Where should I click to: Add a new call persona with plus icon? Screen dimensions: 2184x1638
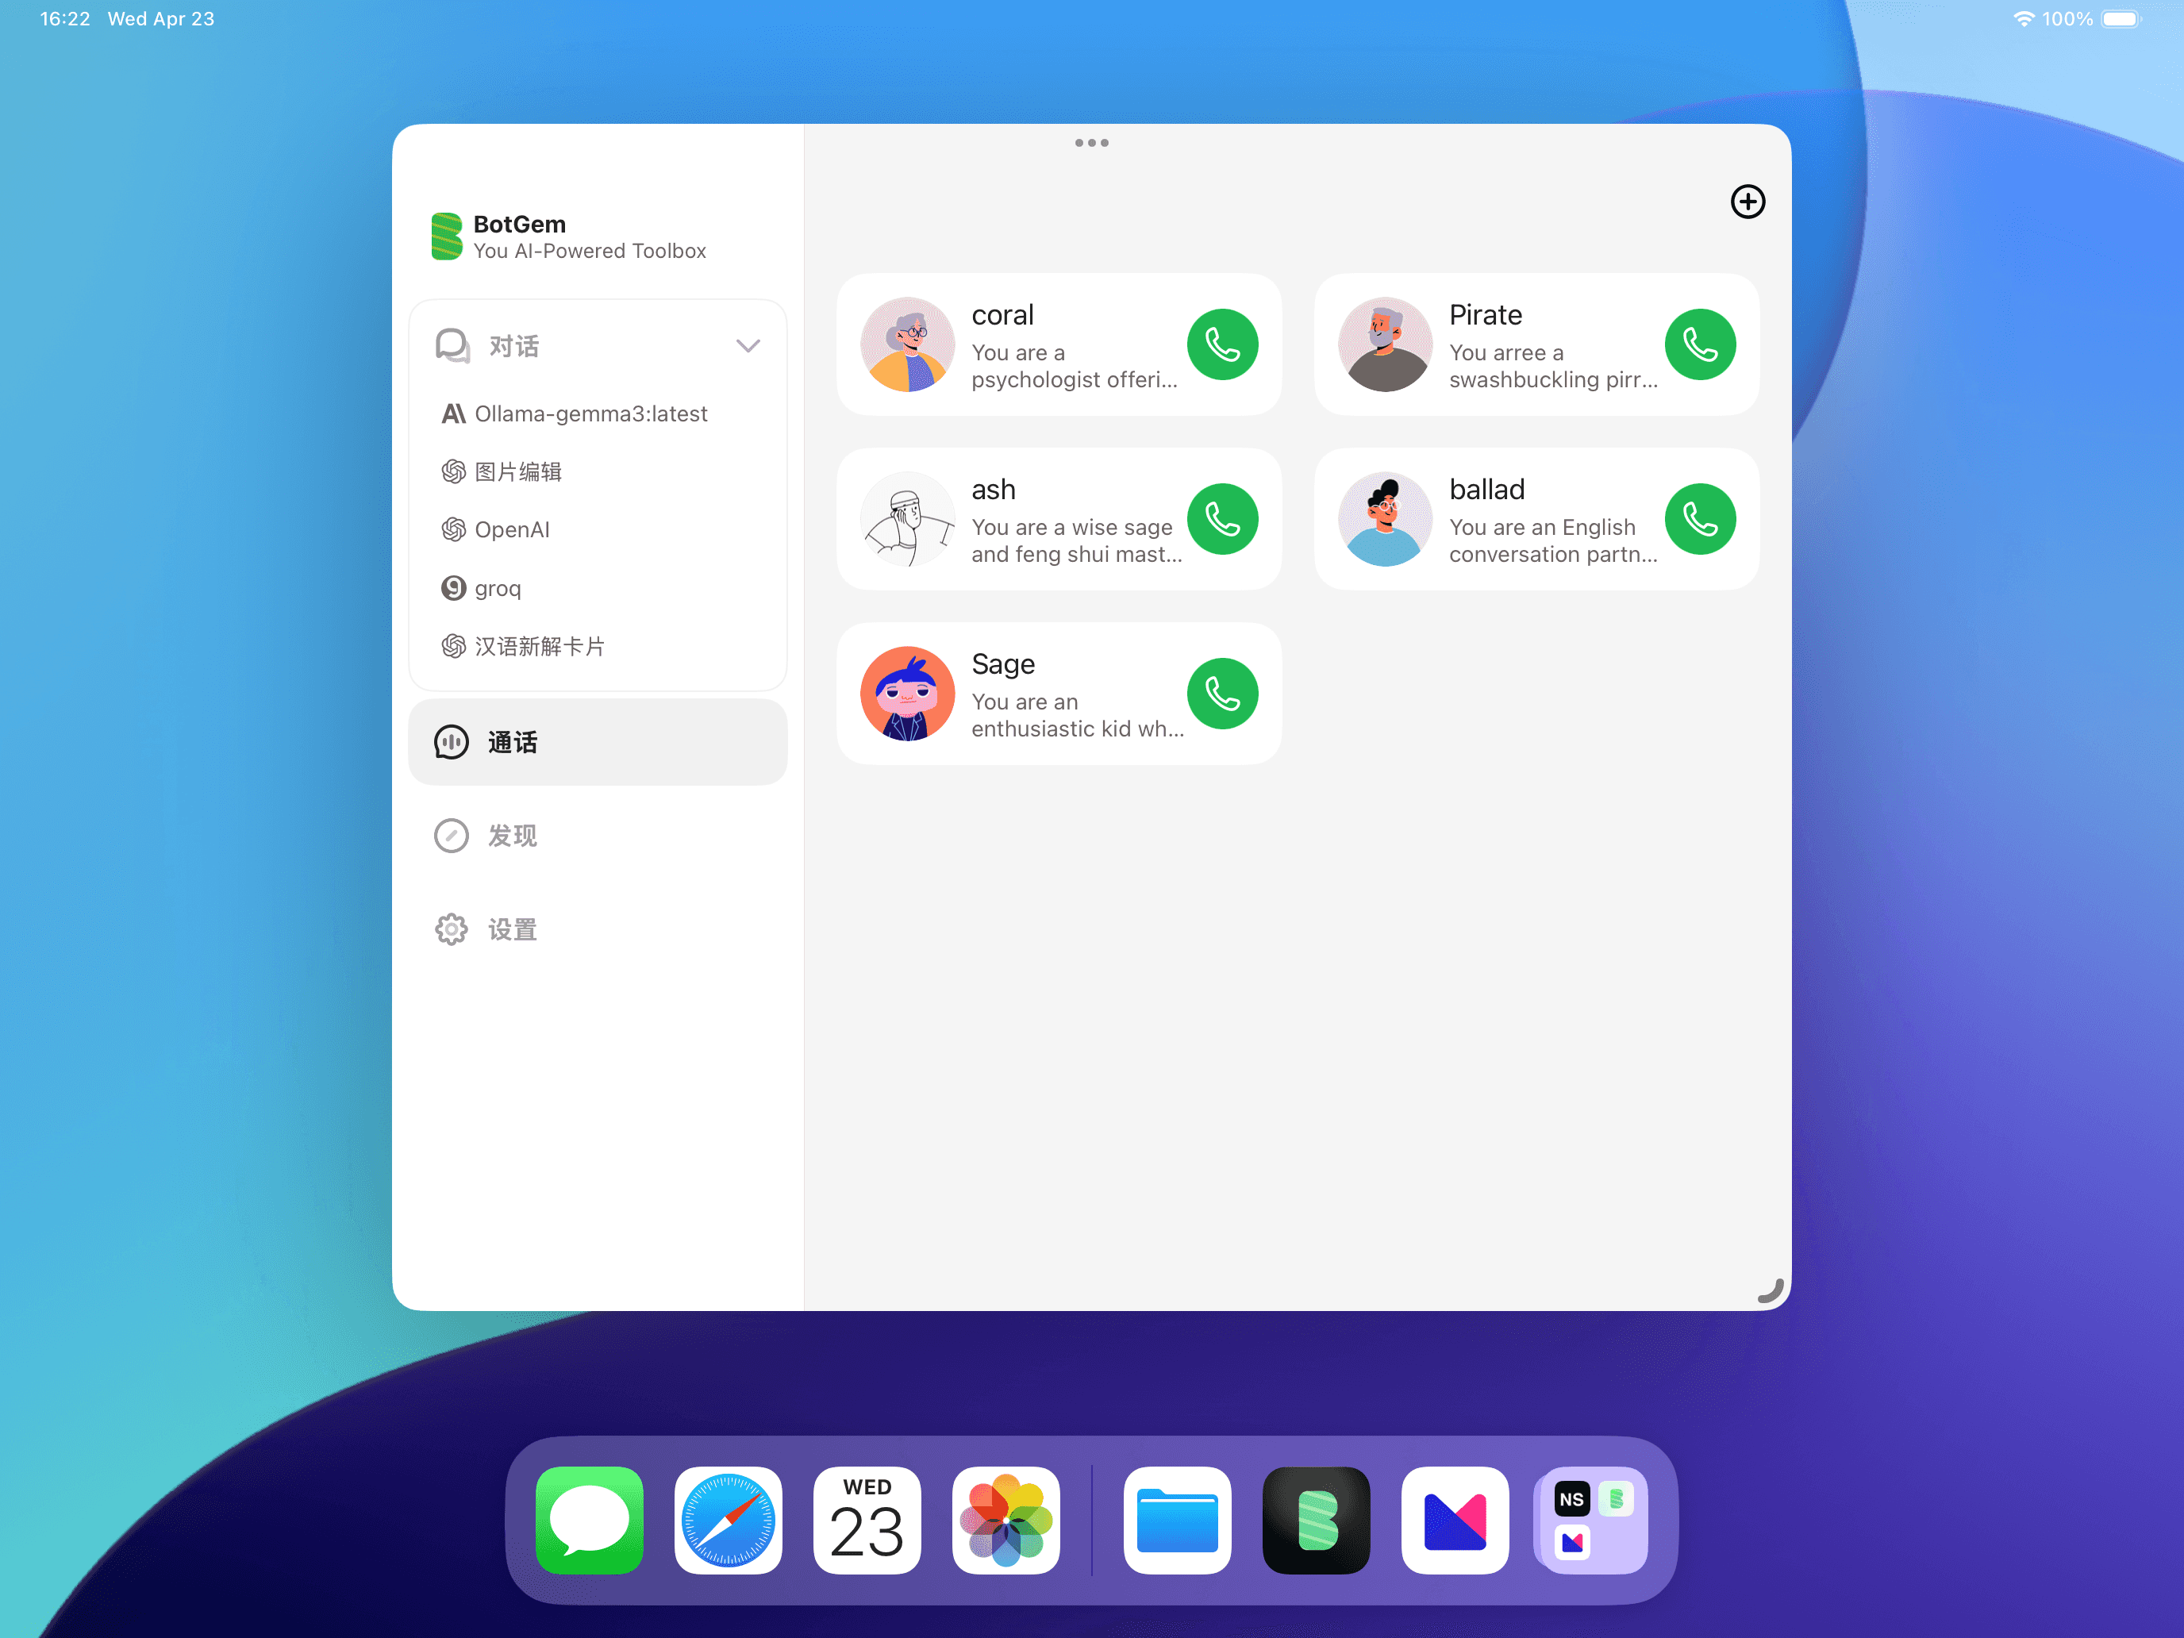(1747, 202)
